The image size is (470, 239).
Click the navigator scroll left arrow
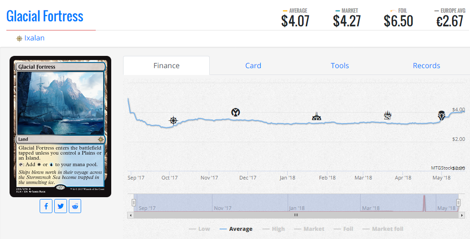pyautogui.click(x=130, y=215)
